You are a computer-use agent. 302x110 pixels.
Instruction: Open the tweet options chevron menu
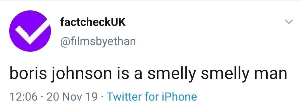pyautogui.click(x=289, y=22)
